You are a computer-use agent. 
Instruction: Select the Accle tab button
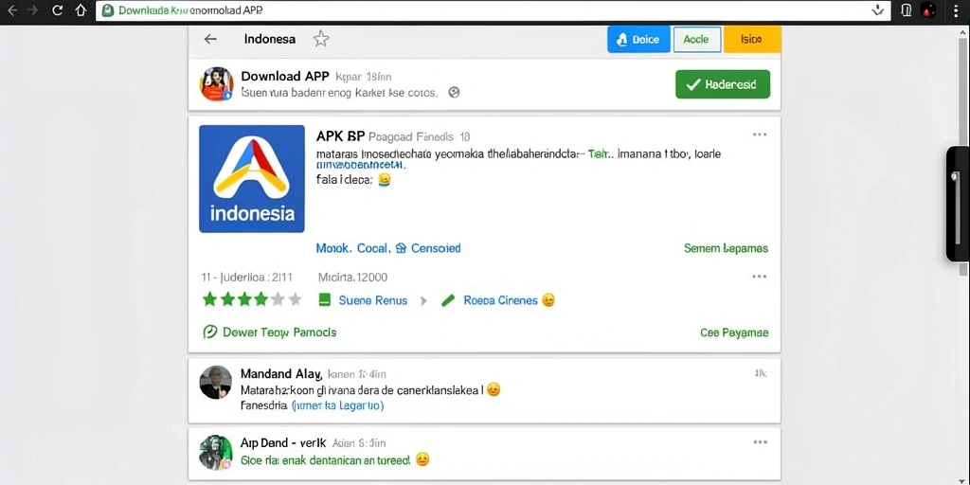[x=696, y=40]
